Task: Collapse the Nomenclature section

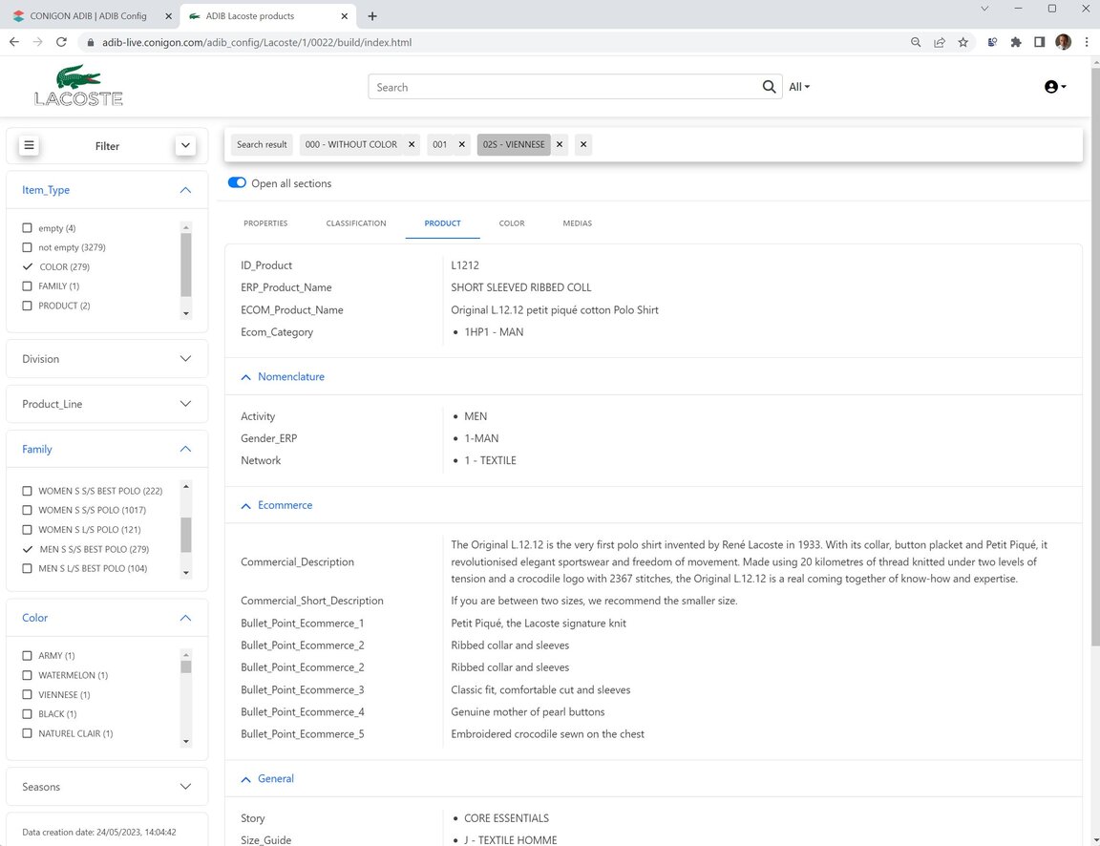Action: (x=245, y=377)
